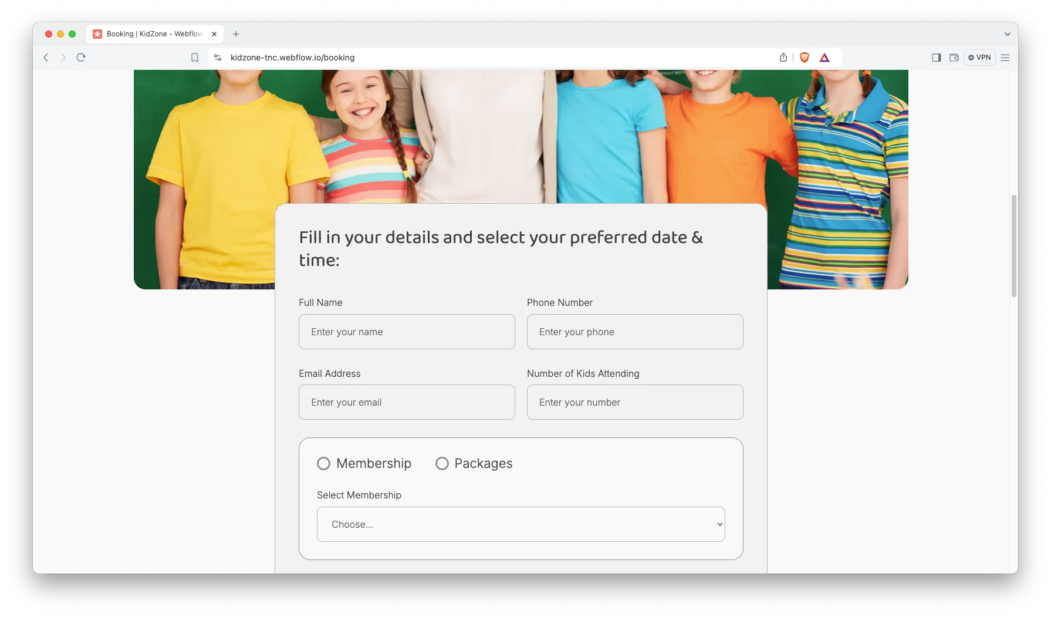
Task: Select the Packages radio button
Action: (442, 464)
